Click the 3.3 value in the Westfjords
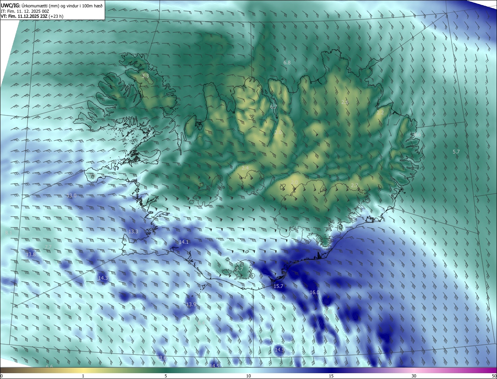497x379 pixels. (145, 76)
